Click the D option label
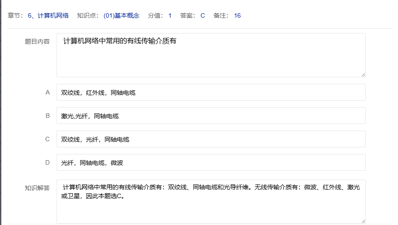This screenshot has height=225, width=398. tap(48, 163)
